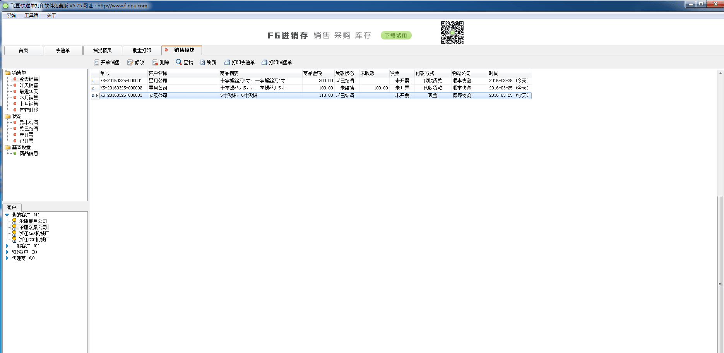Expand the VIP客户 group

7,252
